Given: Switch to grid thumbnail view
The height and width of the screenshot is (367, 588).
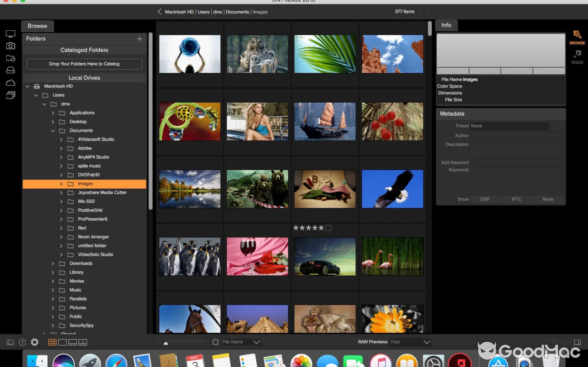Looking at the screenshot, I should click(x=52, y=342).
